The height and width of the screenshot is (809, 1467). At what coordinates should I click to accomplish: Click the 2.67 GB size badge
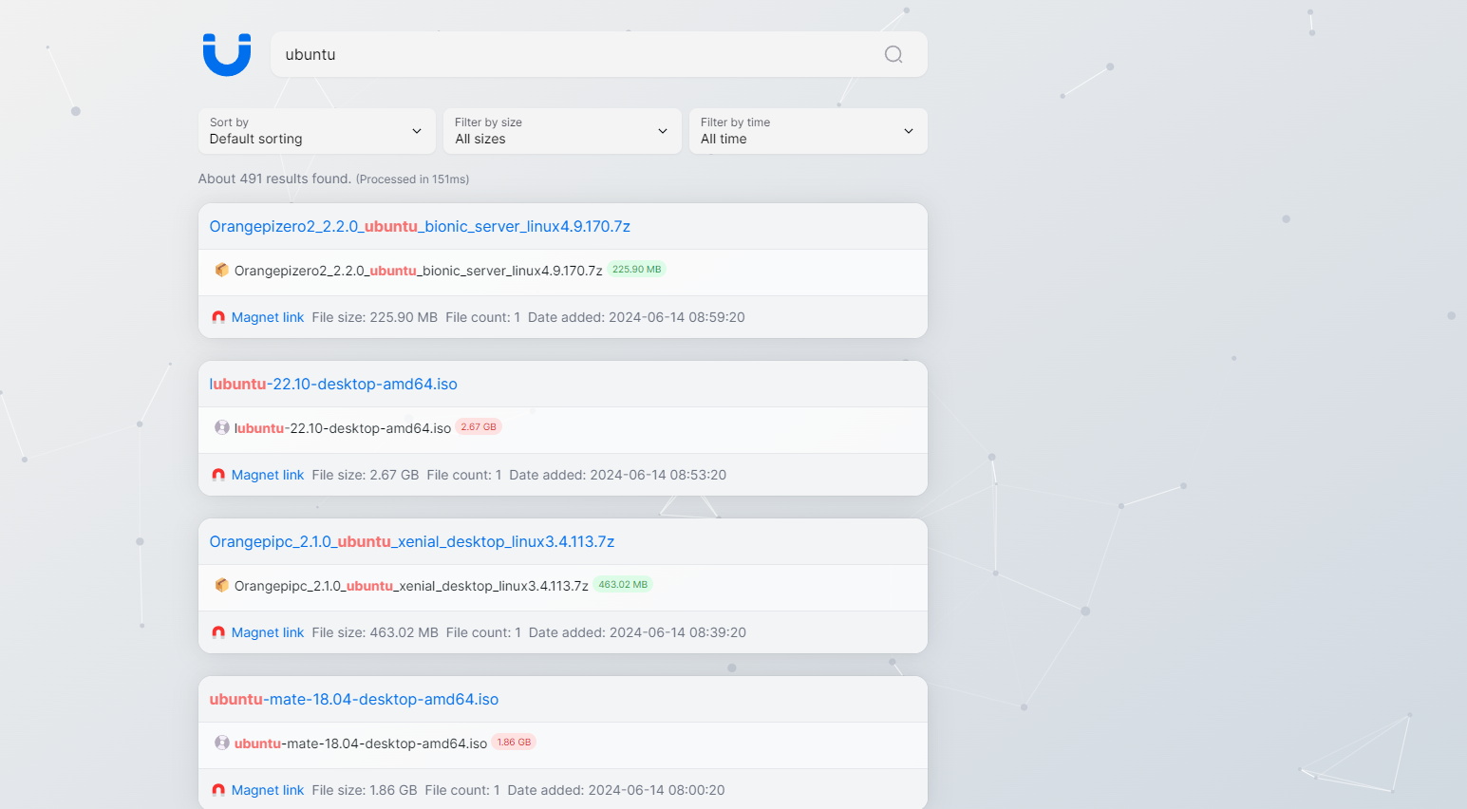479,427
